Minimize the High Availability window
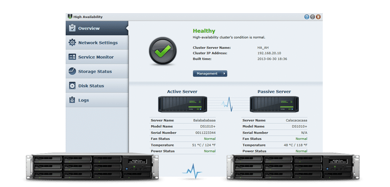The height and width of the screenshot is (187, 390). [x=312, y=17]
